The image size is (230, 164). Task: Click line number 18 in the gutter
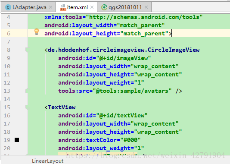7,132
